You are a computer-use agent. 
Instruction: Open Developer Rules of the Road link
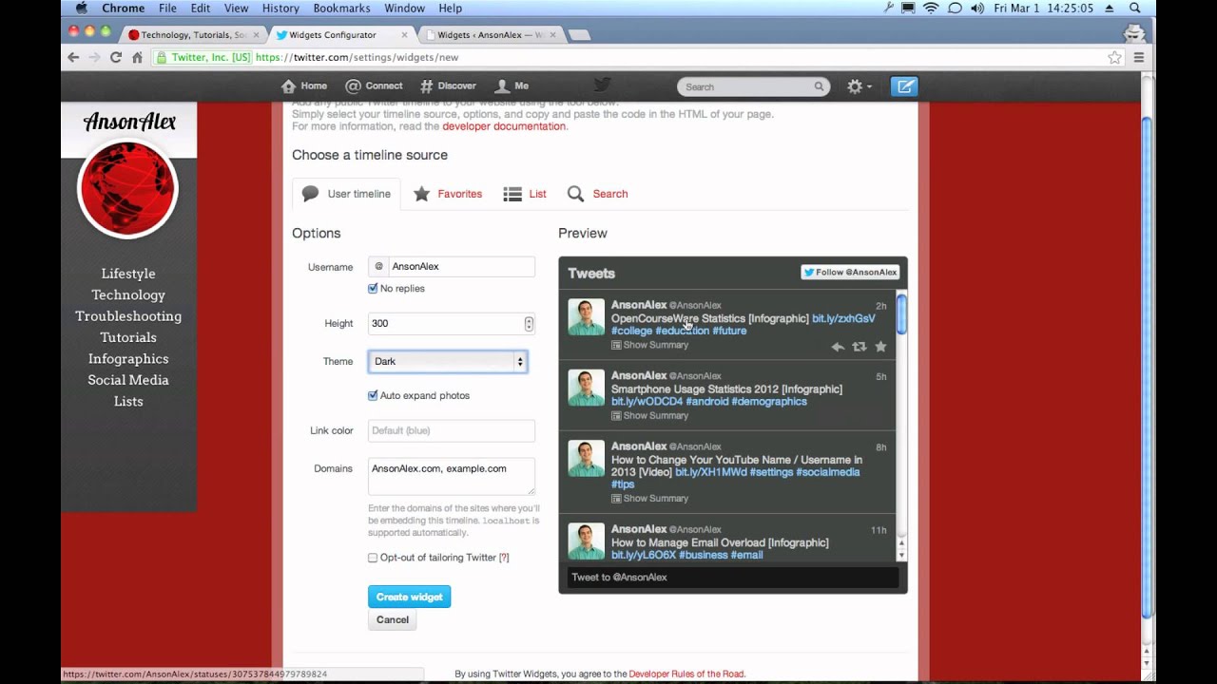click(x=686, y=674)
